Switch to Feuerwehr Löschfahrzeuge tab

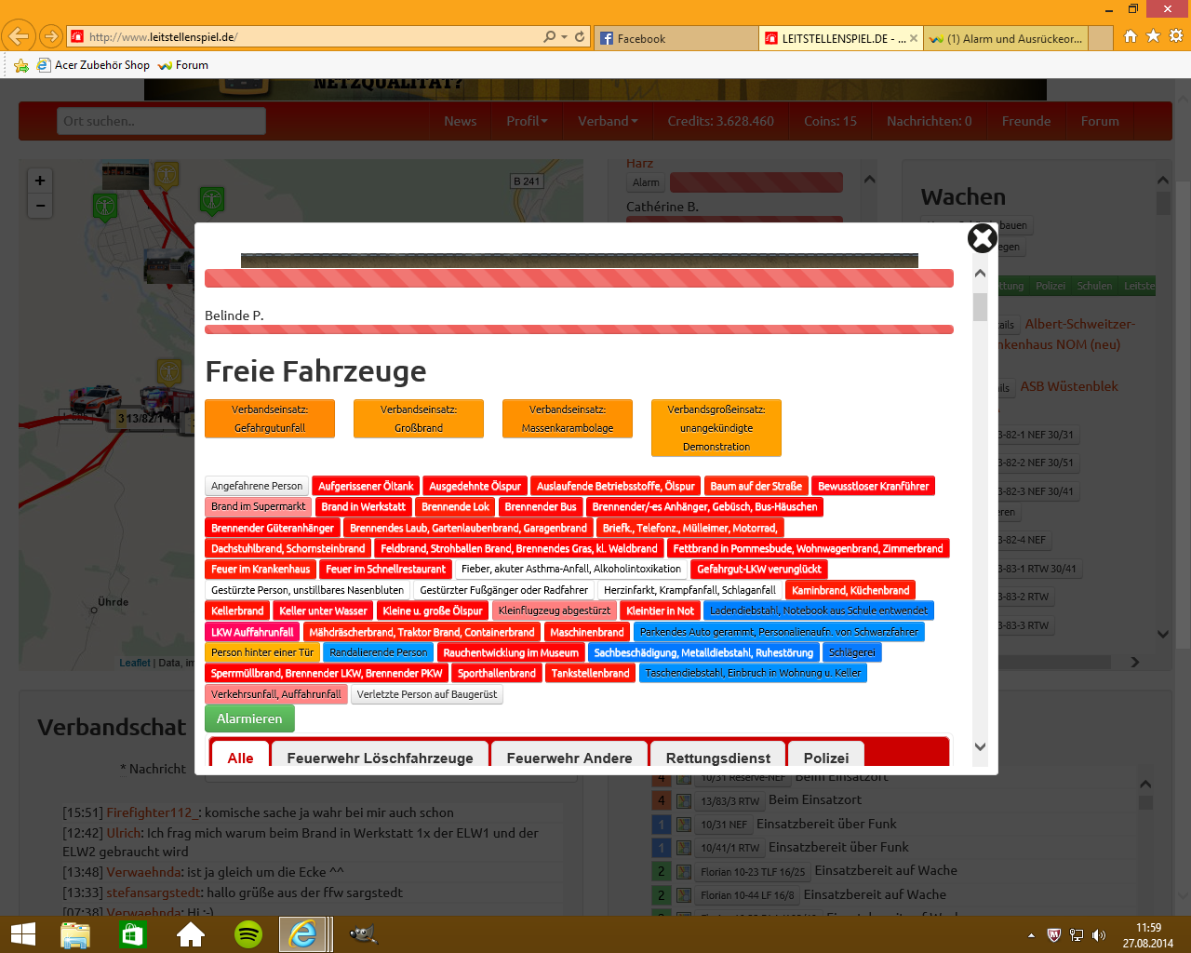[380, 758]
